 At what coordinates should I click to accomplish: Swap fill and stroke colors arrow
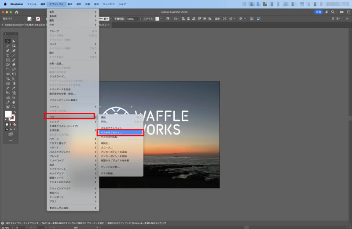coord(15,112)
